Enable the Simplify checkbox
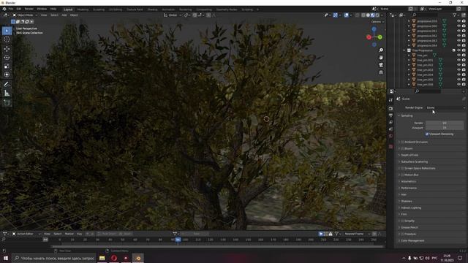The width and height of the screenshot is (468, 263). click(x=402, y=221)
